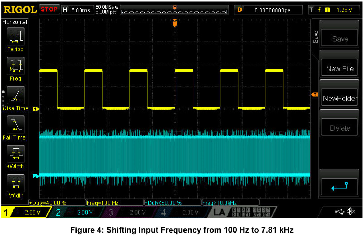Click the red STOP status indicator
Screen dimensions: 364x236
[49, 9]
